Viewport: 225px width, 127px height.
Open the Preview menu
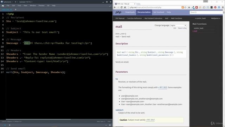(x=41, y=6)
